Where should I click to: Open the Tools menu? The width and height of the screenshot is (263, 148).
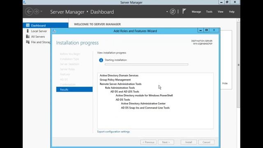209,12
